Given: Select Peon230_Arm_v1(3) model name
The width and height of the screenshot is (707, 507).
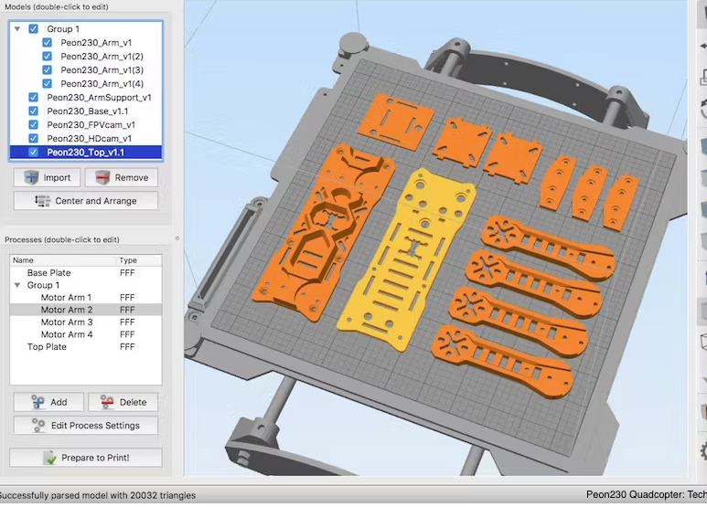Looking at the screenshot, I should [x=102, y=69].
